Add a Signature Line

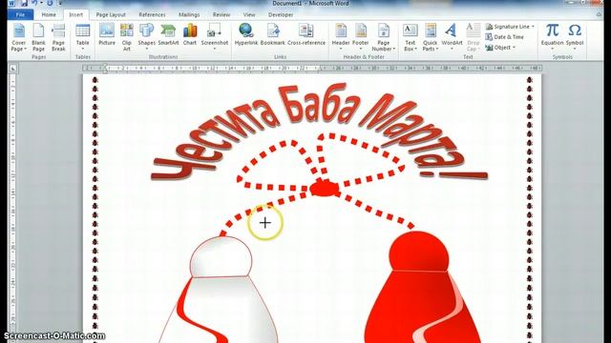[x=507, y=27]
